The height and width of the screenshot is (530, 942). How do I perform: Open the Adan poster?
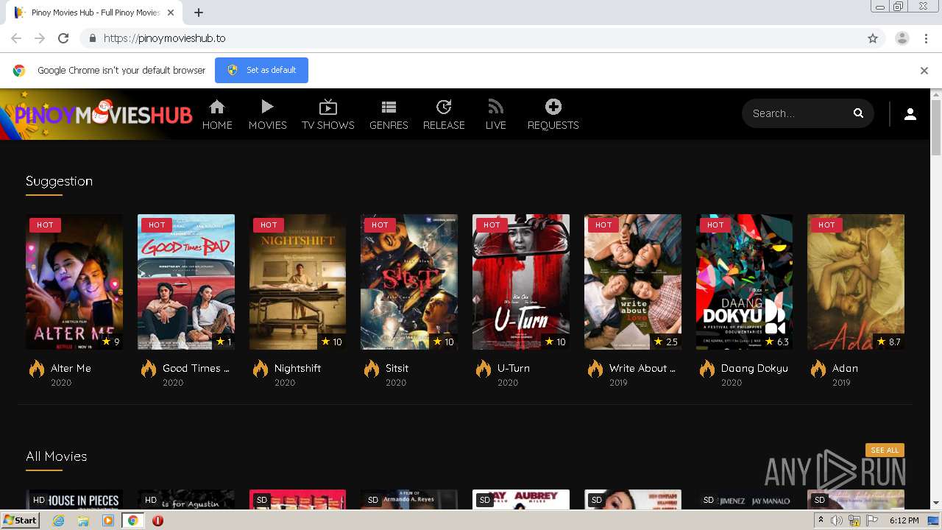click(x=856, y=282)
